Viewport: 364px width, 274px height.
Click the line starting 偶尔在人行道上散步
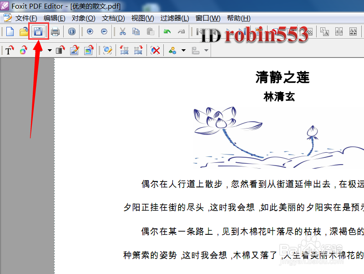click(x=253, y=184)
